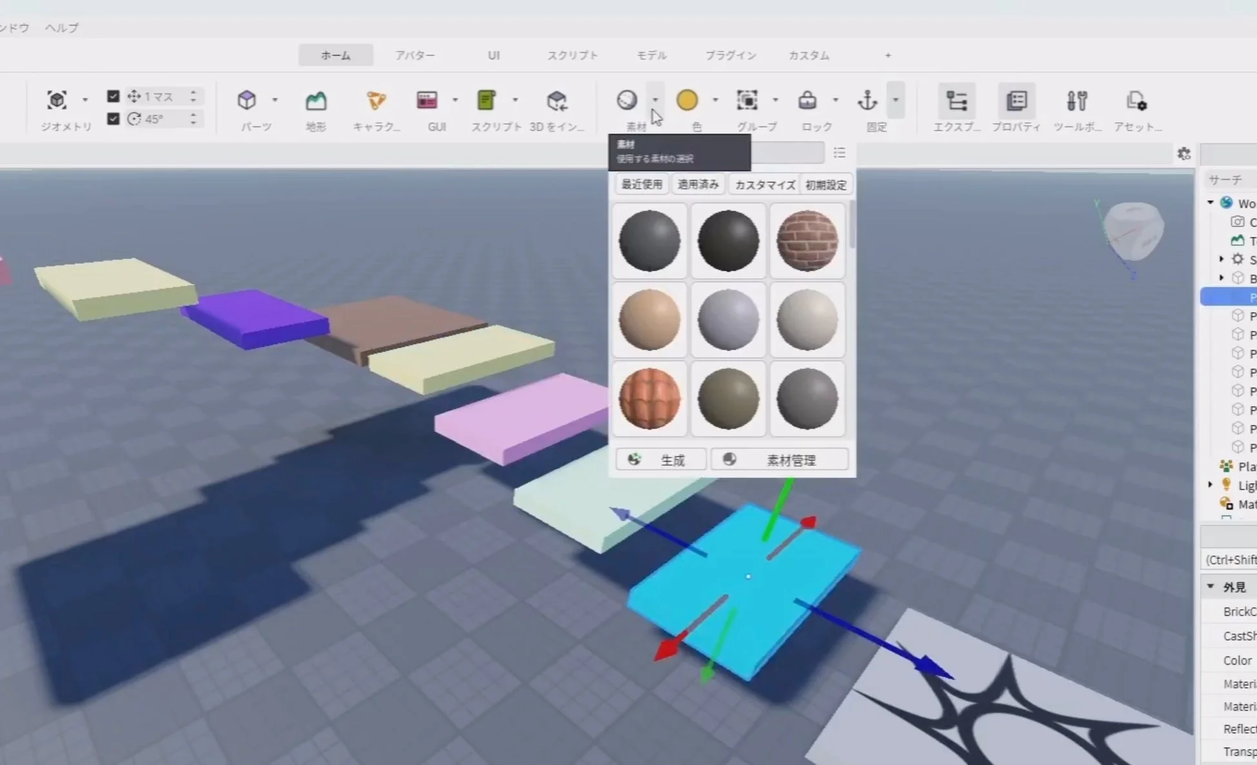Open the 地形 (Terrain) editor
The height and width of the screenshot is (765, 1257).
click(x=317, y=100)
